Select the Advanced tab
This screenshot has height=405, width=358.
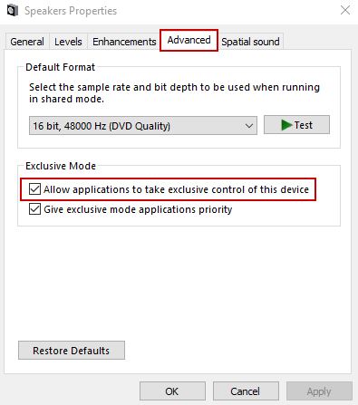(189, 40)
